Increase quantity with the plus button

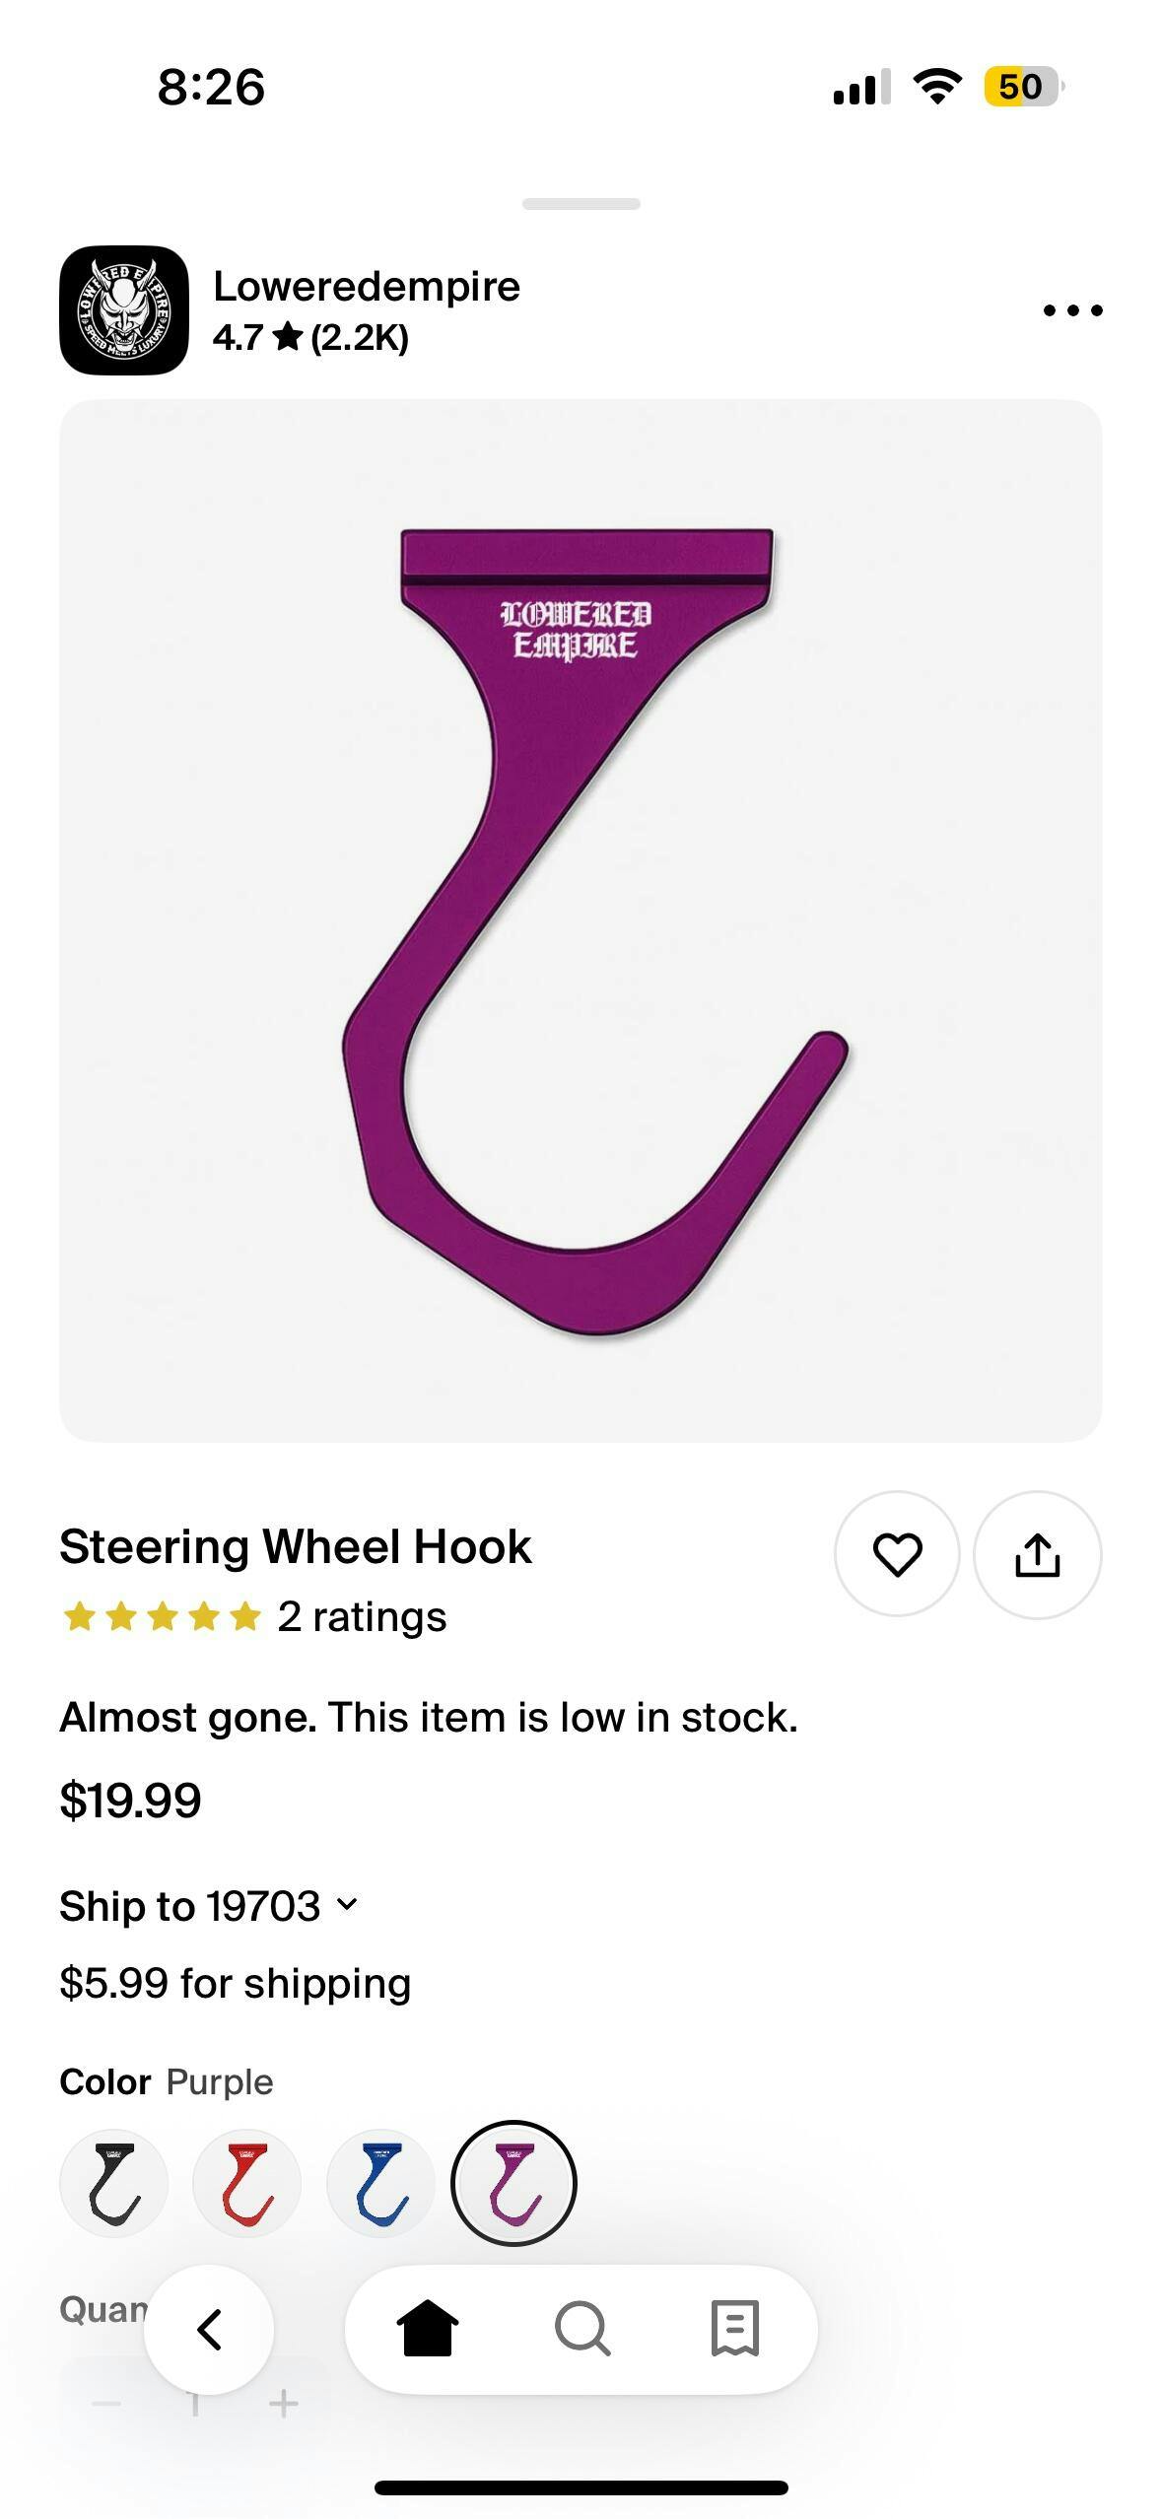pos(284,2404)
